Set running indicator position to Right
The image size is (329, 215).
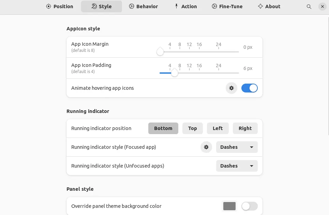[x=245, y=128]
